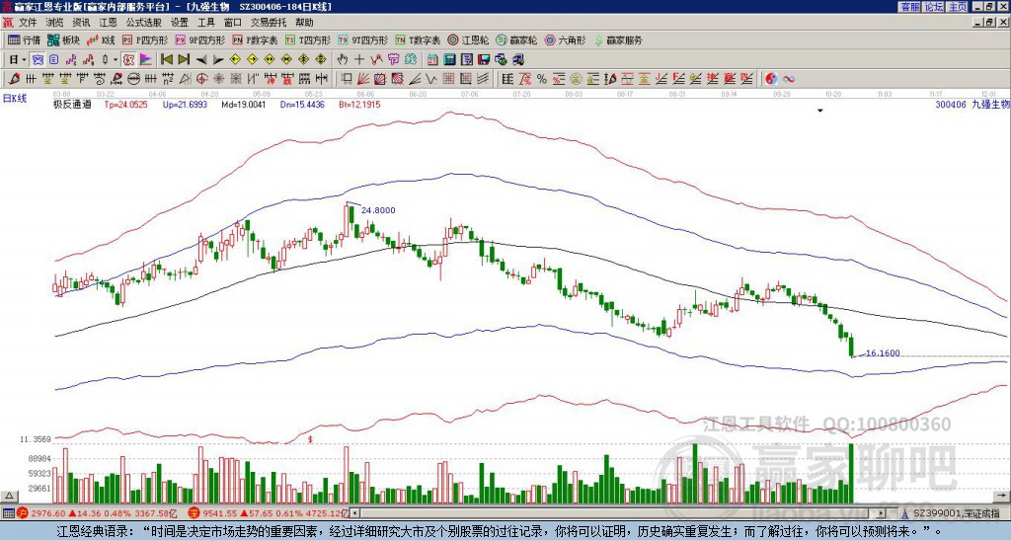Screen dimensions: 1011x541
Task: Click the 行情 toolbar button
Action: (24, 39)
